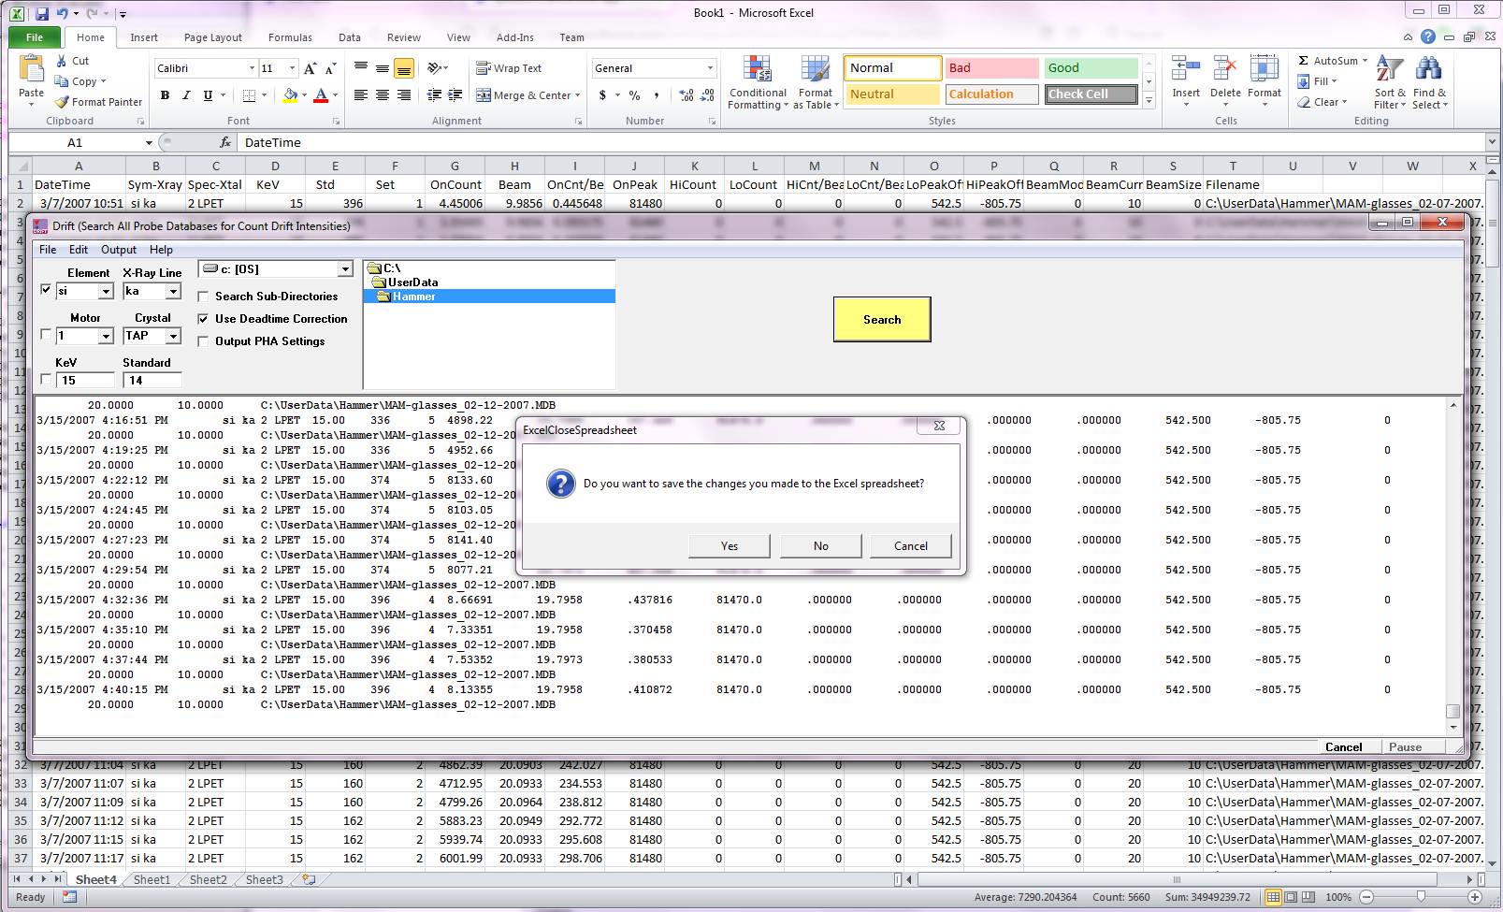Click the Format Painter icon

pos(63,102)
